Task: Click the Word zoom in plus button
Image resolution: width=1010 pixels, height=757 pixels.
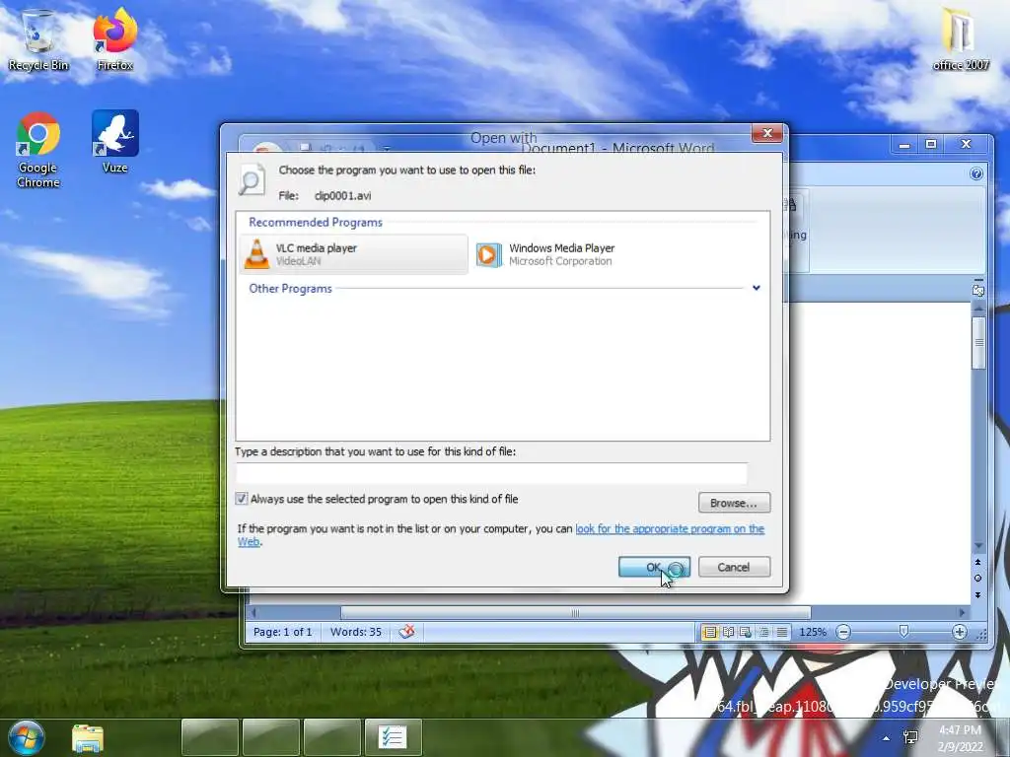Action: pos(959,632)
